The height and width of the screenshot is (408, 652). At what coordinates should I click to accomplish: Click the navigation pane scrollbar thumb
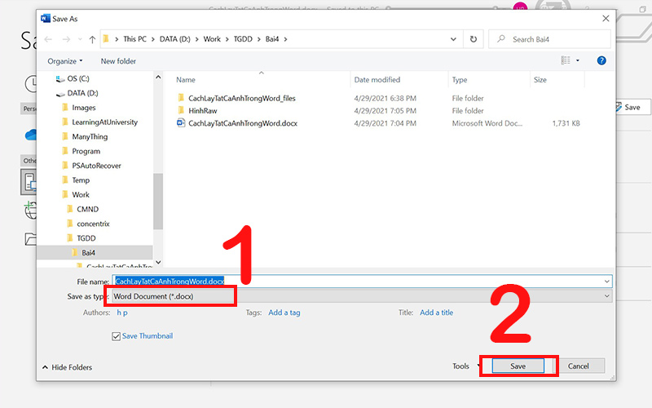point(158,201)
